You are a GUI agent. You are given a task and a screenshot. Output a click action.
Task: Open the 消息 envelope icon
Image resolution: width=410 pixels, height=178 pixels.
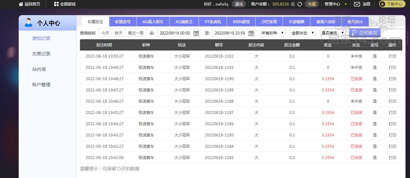coord(357,4)
